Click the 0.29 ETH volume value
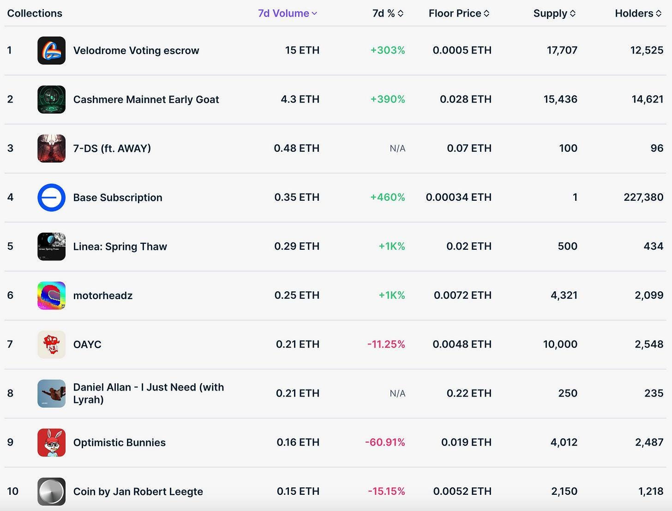This screenshot has height=511, width=672. pyautogui.click(x=297, y=246)
